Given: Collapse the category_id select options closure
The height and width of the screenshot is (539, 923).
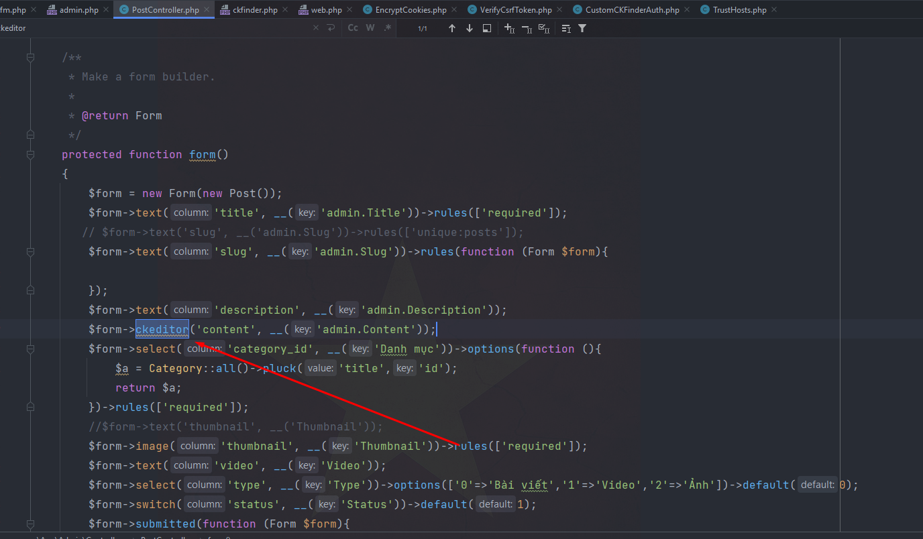Looking at the screenshot, I should coord(30,349).
